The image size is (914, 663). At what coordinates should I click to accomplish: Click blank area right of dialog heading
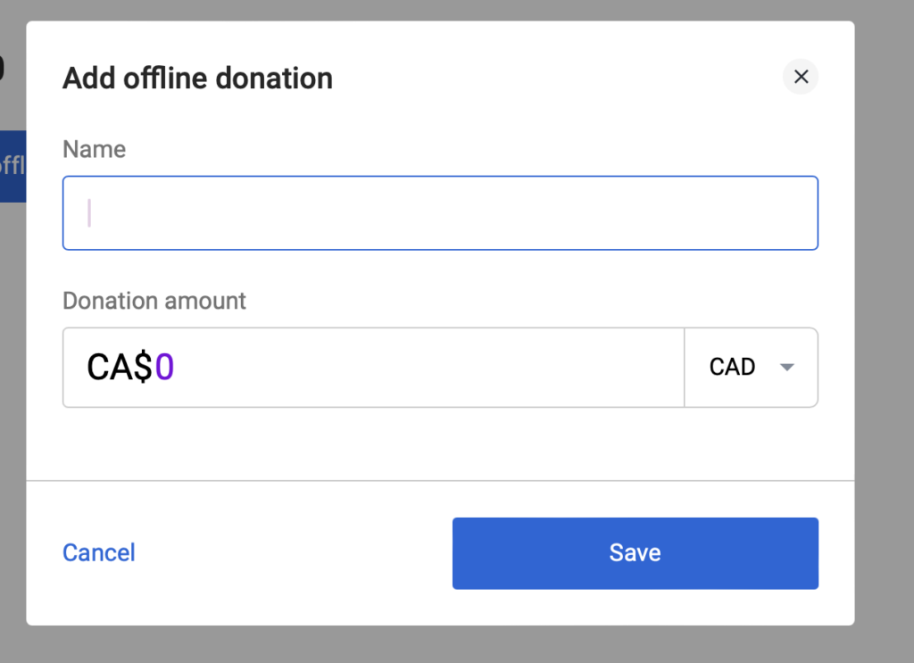(553, 79)
